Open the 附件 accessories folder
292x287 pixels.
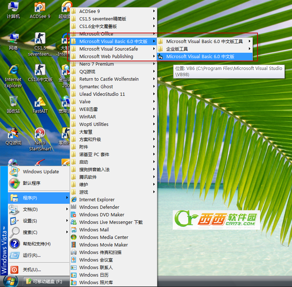click(113, 147)
